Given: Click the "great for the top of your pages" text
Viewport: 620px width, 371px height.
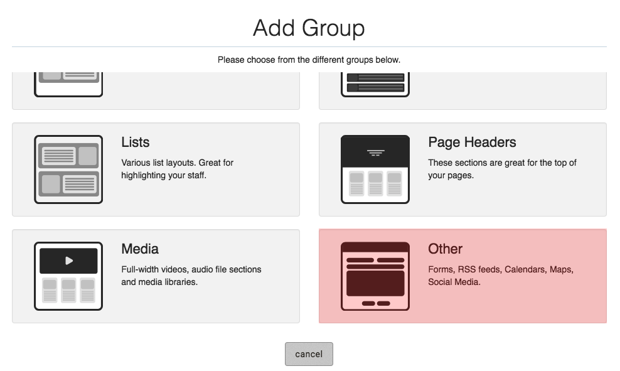Looking at the screenshot, I should 502,169.
